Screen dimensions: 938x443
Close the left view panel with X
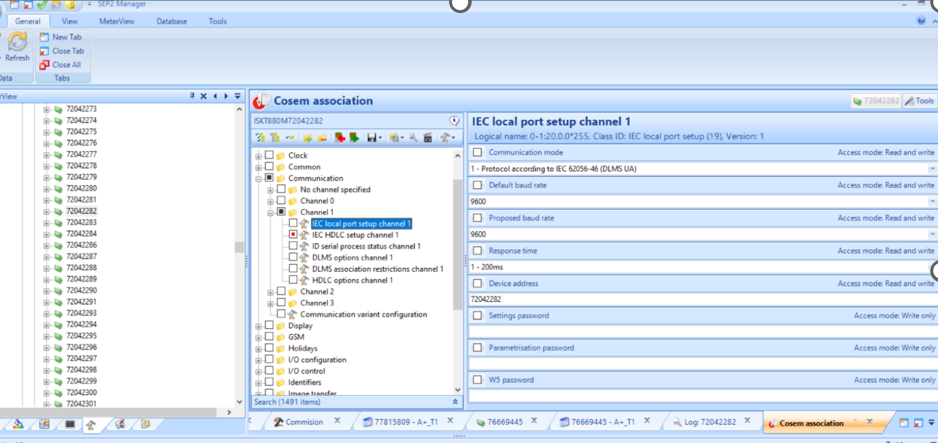[x=204, y=96]
